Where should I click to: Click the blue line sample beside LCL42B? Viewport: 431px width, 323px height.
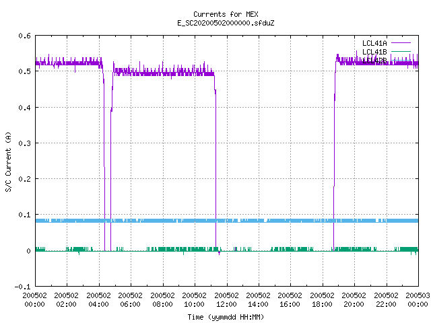(401, 61)
